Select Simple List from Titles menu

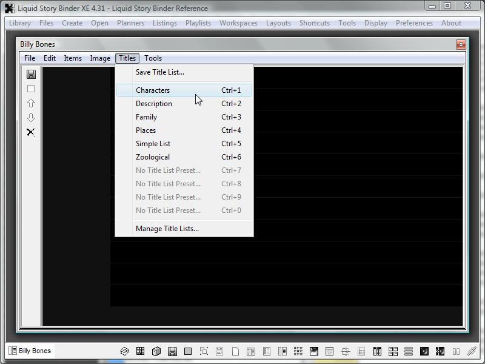coord(153,144)
